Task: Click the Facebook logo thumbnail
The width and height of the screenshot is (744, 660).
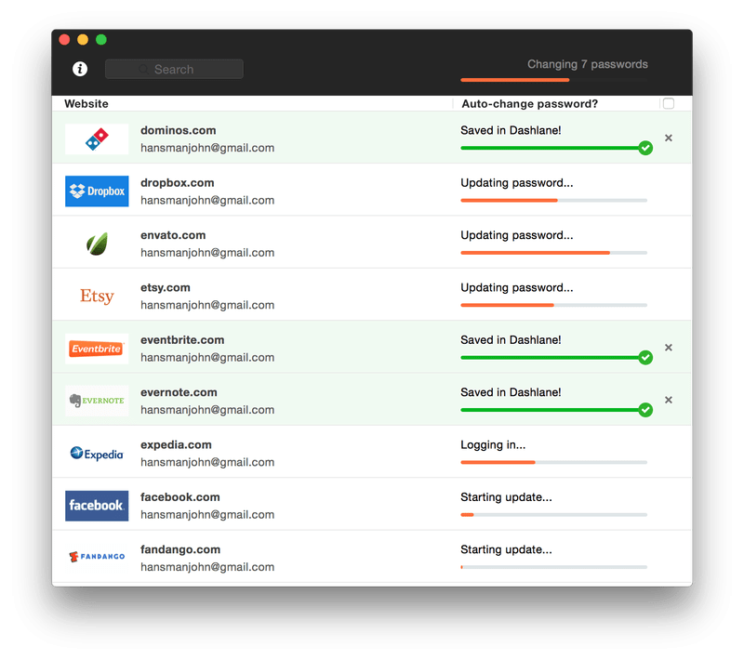Action: coord(97,506)
